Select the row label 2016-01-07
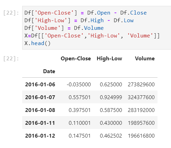 (x=40, y=97)
